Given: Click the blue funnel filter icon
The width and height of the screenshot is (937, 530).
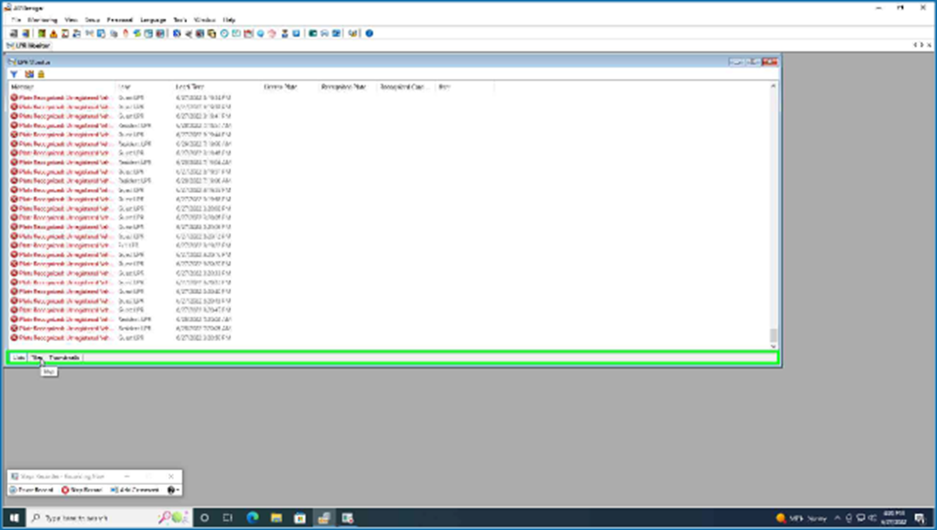Looking at the screenshot, I should tap(14, 73).
